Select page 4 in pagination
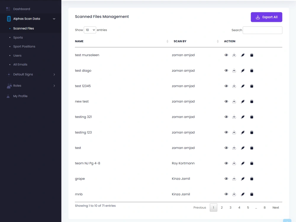 pyautogui.click(x=239, y=208)
